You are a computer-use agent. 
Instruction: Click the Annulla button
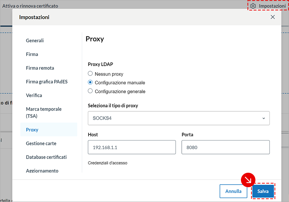point(233,191)
